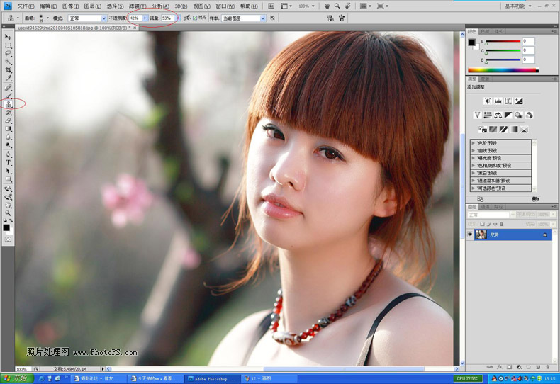Select the Rectangular Marquee tool
The image size is (560, 384).
click(8, 45)
